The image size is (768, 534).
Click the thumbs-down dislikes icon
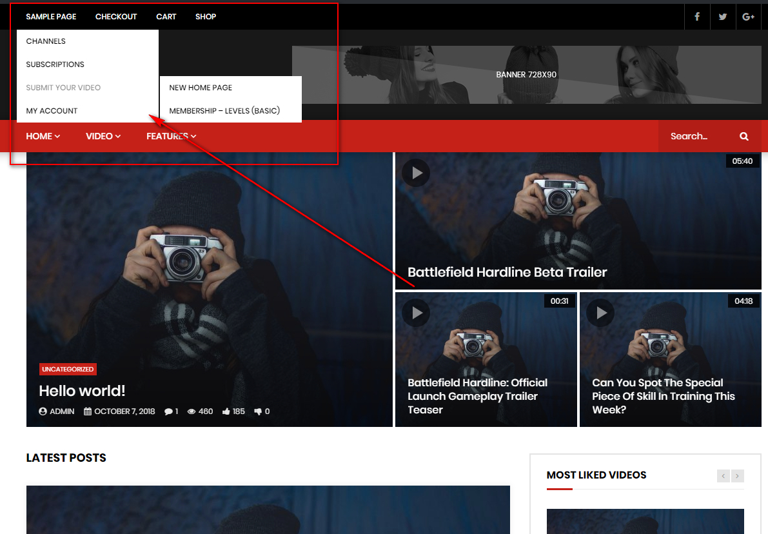coord(258,411)
